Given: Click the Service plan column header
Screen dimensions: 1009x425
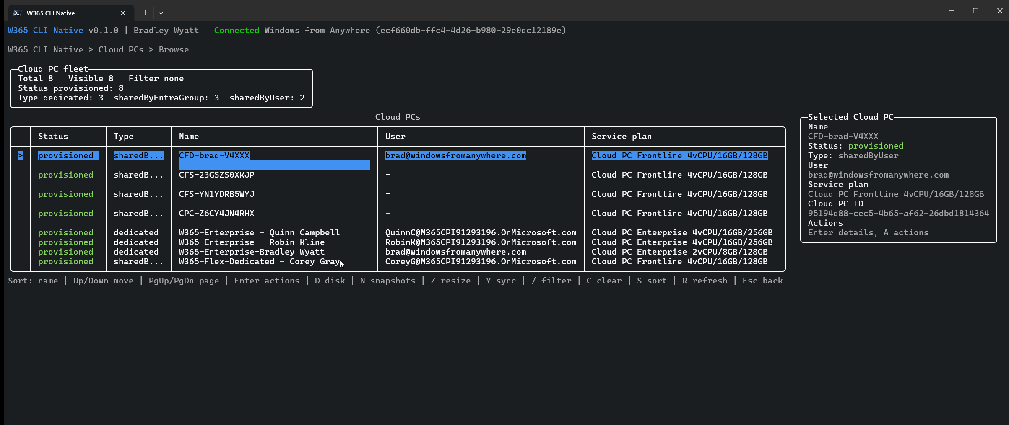Looking at the screenshot, I should click(622, 137).
